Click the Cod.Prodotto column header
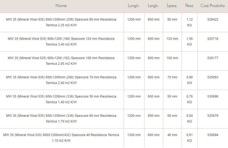 coord(213,6)
